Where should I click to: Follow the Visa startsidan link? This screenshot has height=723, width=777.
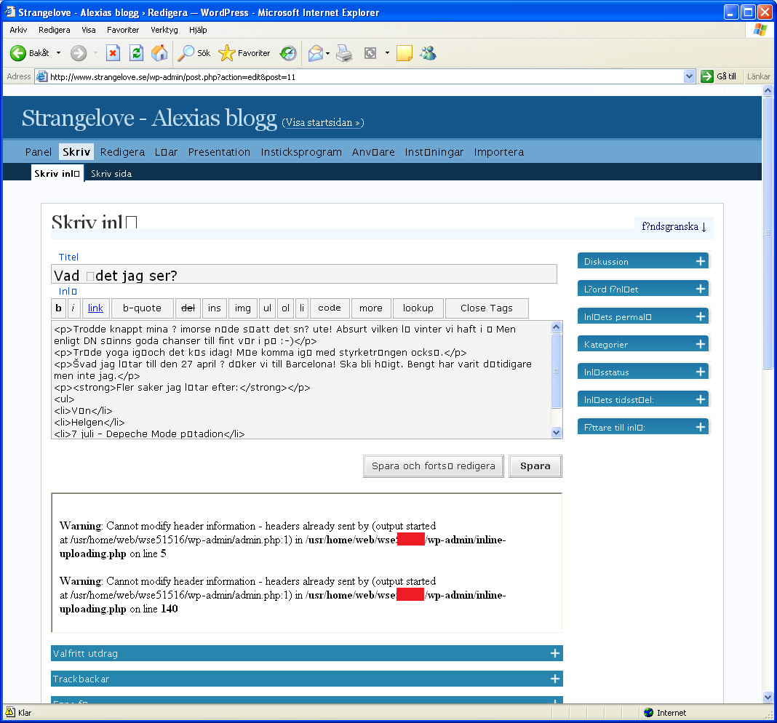click(323, 122)
